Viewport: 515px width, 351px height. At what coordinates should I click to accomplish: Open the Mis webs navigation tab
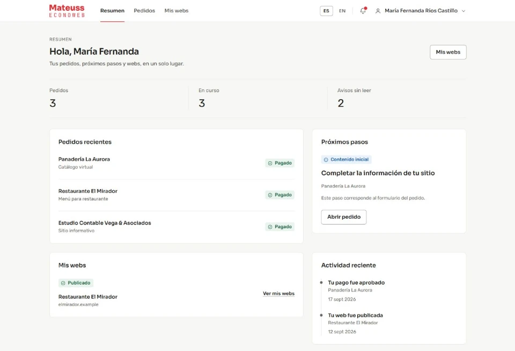coord(176,11)
